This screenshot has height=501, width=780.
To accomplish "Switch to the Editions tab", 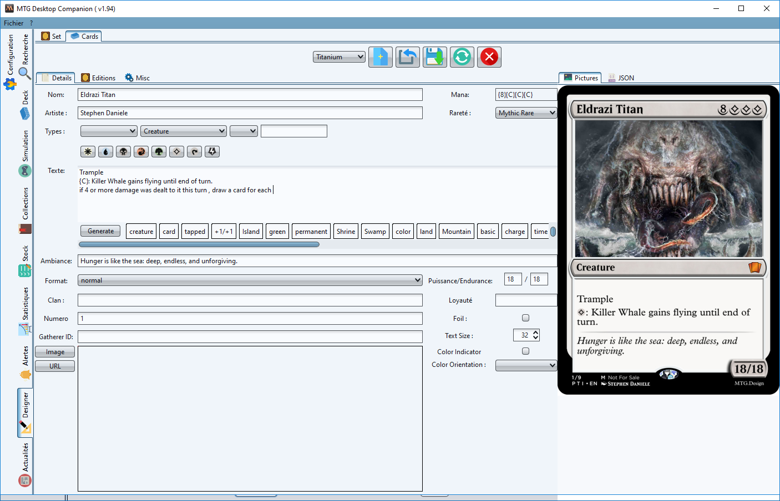I will click(x=98, y=78).
